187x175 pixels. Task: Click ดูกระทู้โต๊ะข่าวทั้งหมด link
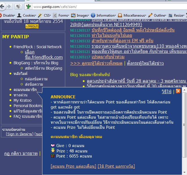(96, 63)
